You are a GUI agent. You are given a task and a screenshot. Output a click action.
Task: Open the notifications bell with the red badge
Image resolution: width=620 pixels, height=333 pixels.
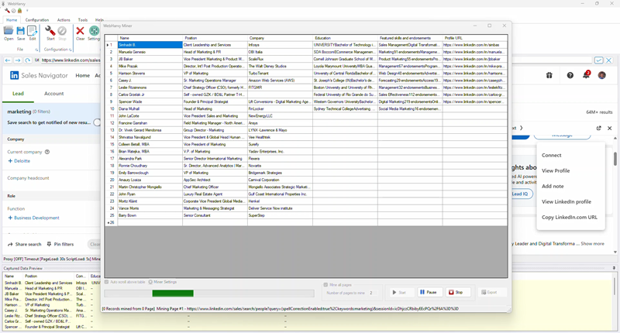tap(587, 74)
